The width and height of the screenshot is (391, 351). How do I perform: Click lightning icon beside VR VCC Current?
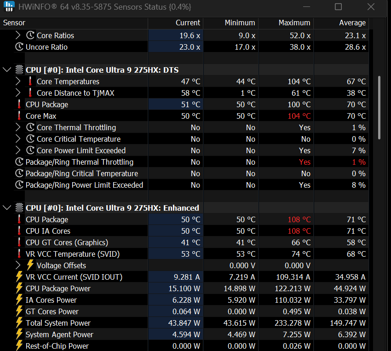[19, 277]
